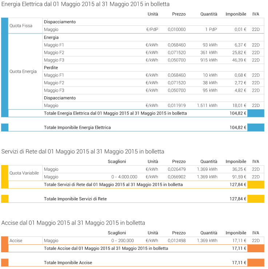Image resolution: width=268 pixels, height=269 pixels.
Task: Click the 'Perdite' subsection header
Action: 51,68
